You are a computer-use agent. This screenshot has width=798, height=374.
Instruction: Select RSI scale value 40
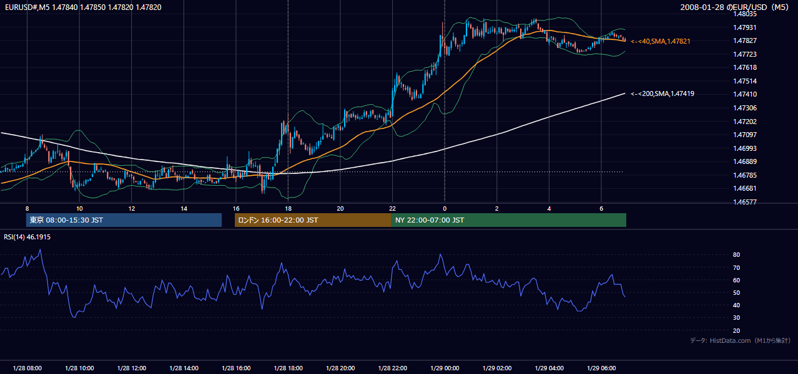tap(737, 305)
